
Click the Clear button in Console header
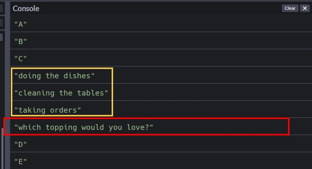[x=290, y=8]
